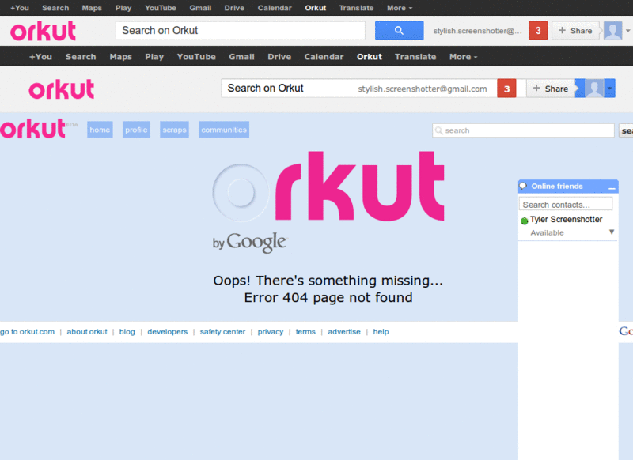Focus the Search on Orkut field at top
This screenshot has width=633, height=460.
(x=241, y=30)
